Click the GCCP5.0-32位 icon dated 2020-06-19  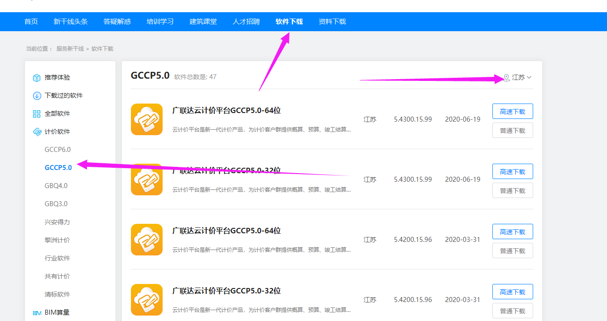coord(147,179)
